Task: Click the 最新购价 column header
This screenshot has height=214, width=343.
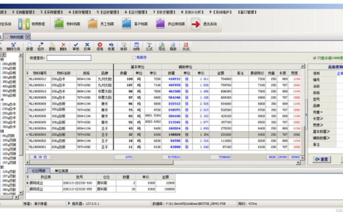Action: tap(257, 73)
